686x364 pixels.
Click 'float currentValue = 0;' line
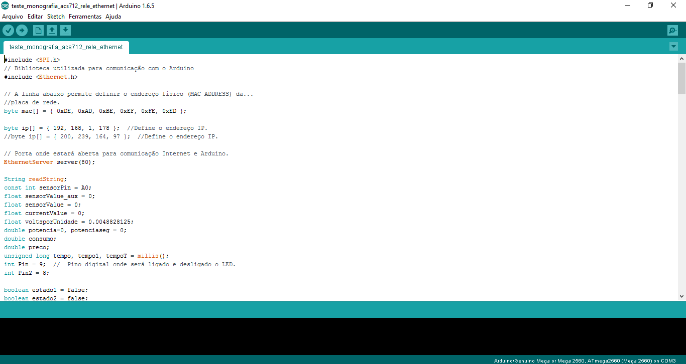point(44,213)
